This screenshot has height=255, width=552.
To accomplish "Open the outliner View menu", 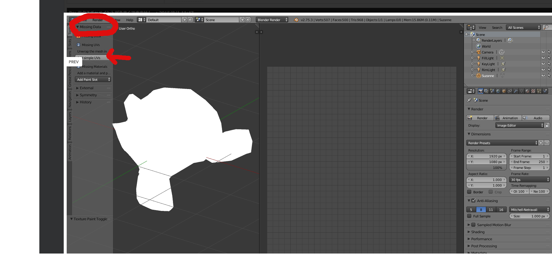I will [482, 28].
